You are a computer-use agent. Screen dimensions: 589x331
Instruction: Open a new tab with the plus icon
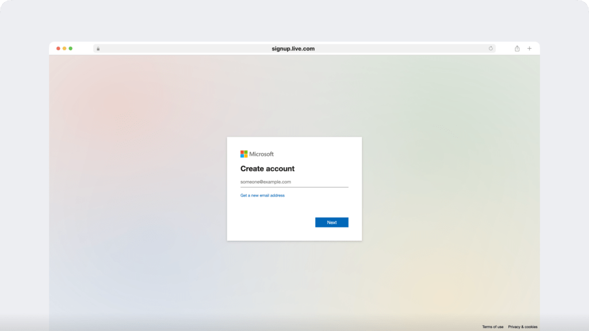[x=529, y=48]
